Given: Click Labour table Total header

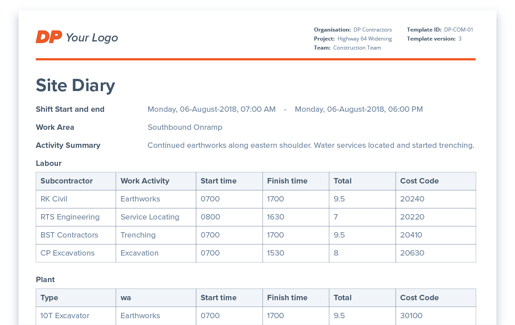Looking at the screenshot, I should pyautogui.click(x=362, y=181).
